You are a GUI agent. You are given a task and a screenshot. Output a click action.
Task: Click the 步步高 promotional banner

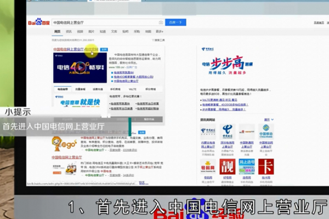click(227, 65)
